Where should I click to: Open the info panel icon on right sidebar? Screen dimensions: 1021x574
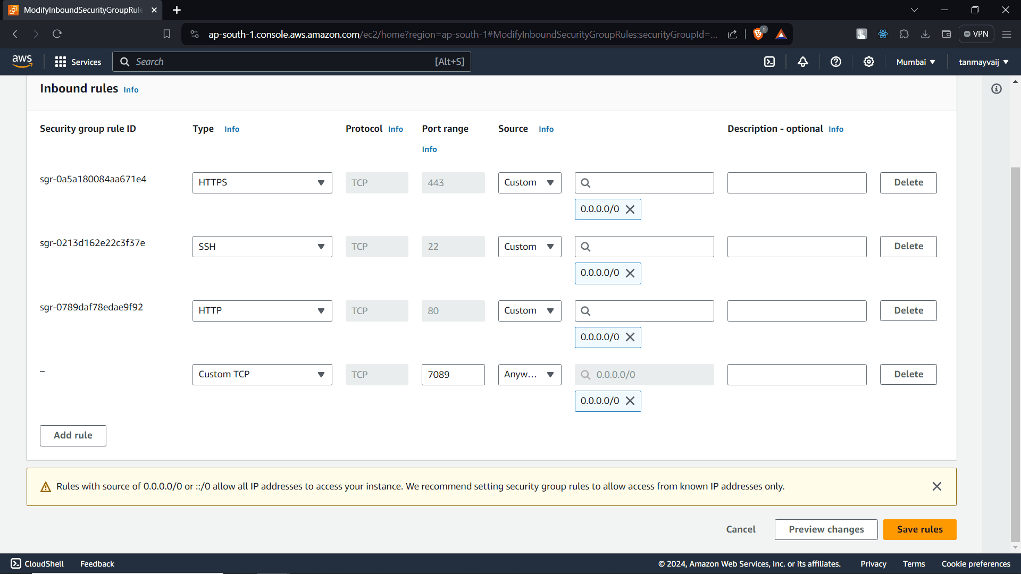pos(997,89)
